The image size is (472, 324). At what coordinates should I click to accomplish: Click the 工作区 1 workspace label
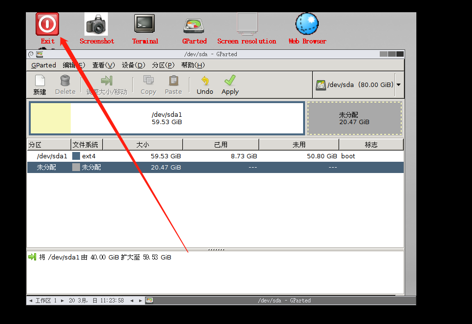pyautogui.click(x=46, y=301)
